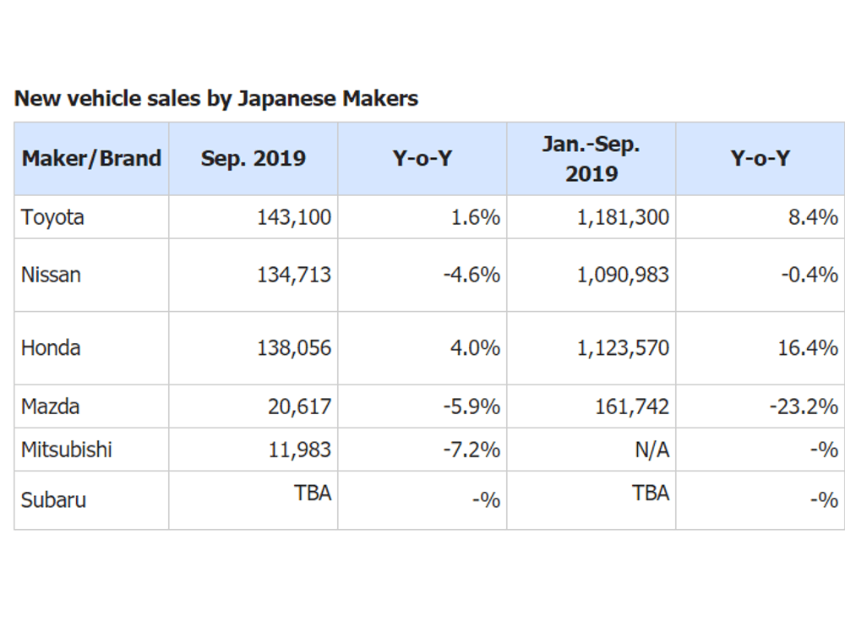Select Toyota's 1,181,300 cumulative sales cell
The width and height of the screenshot is (845, 633).
coord(623,217)
